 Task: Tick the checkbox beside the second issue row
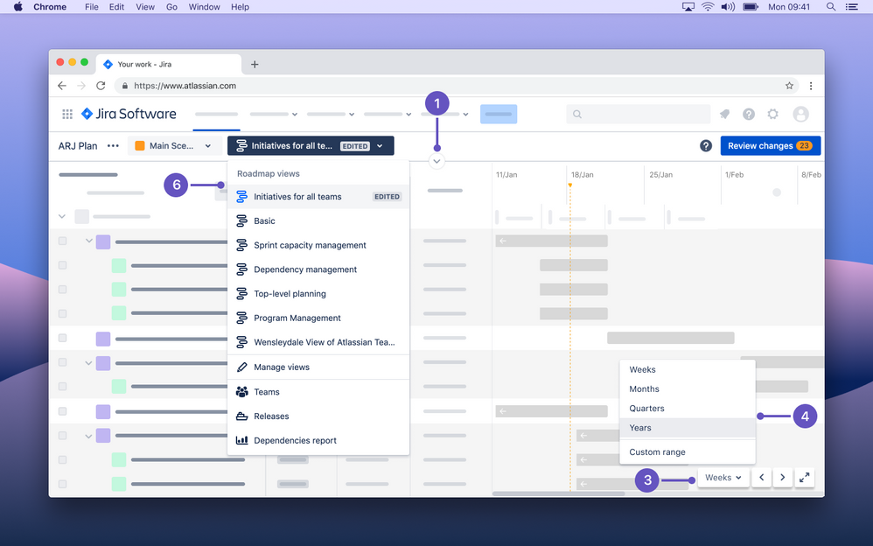pos(62,264)
